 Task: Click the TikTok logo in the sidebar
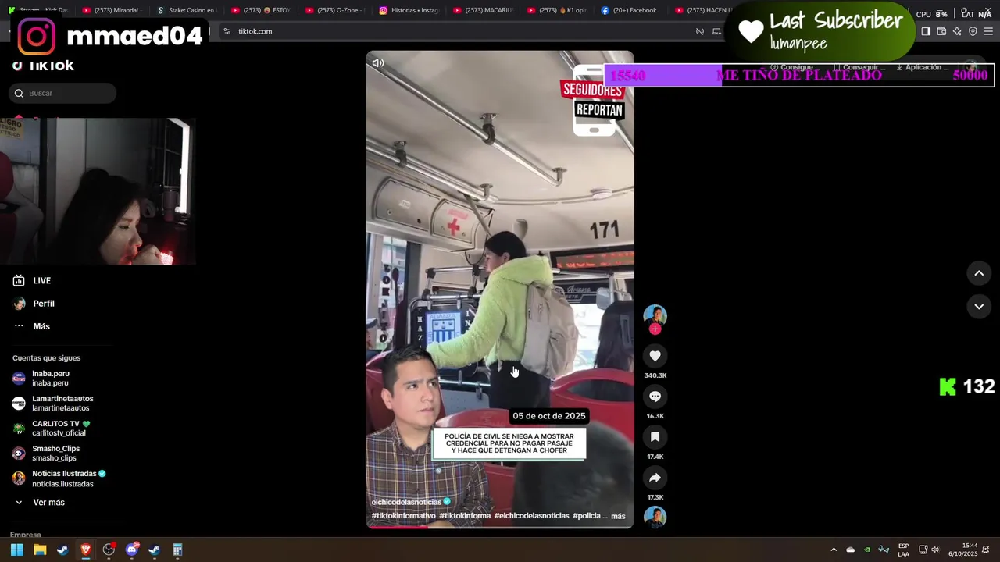coord(43,66)
